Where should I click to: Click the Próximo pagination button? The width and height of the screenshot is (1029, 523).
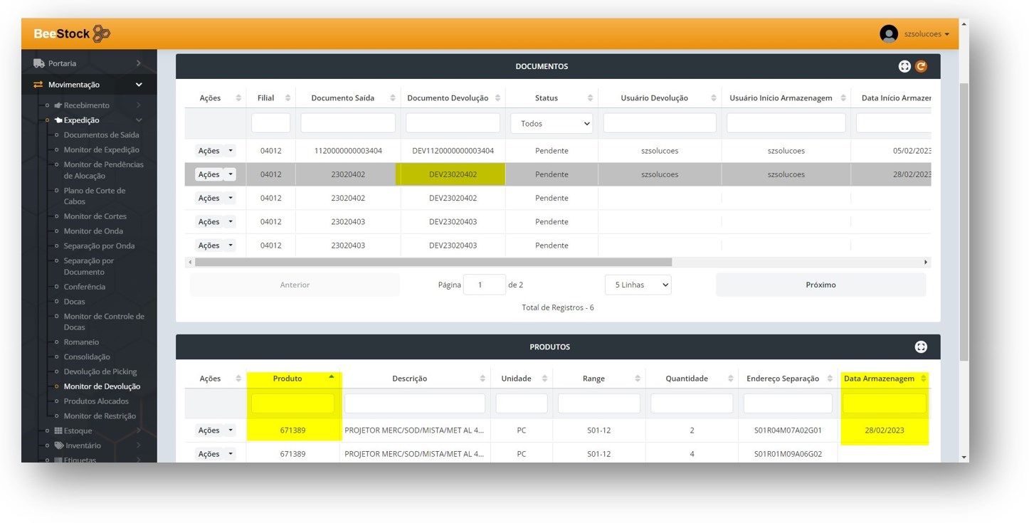(820, 285)
